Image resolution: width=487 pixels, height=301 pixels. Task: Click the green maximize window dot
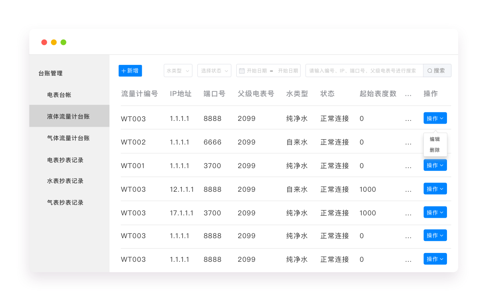point(63,42)
